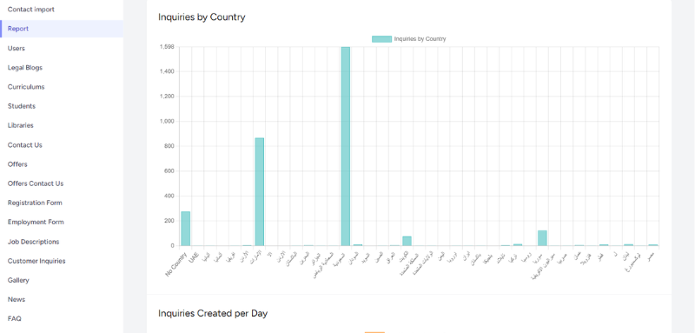This screenshot has height=333, width=695.
Task: Navigate to Libraries
Action: (x=20, y=125)
